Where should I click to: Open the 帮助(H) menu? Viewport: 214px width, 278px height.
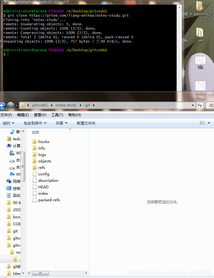point(74,115)
